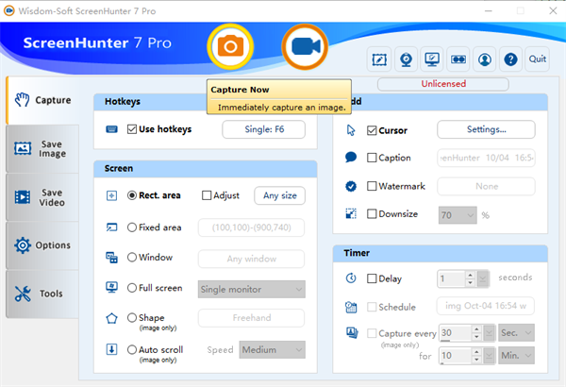This screenshot has width=566, height=387.
Task: Click the monitor drawing icon in toolbar
Action: coord(432,59)
